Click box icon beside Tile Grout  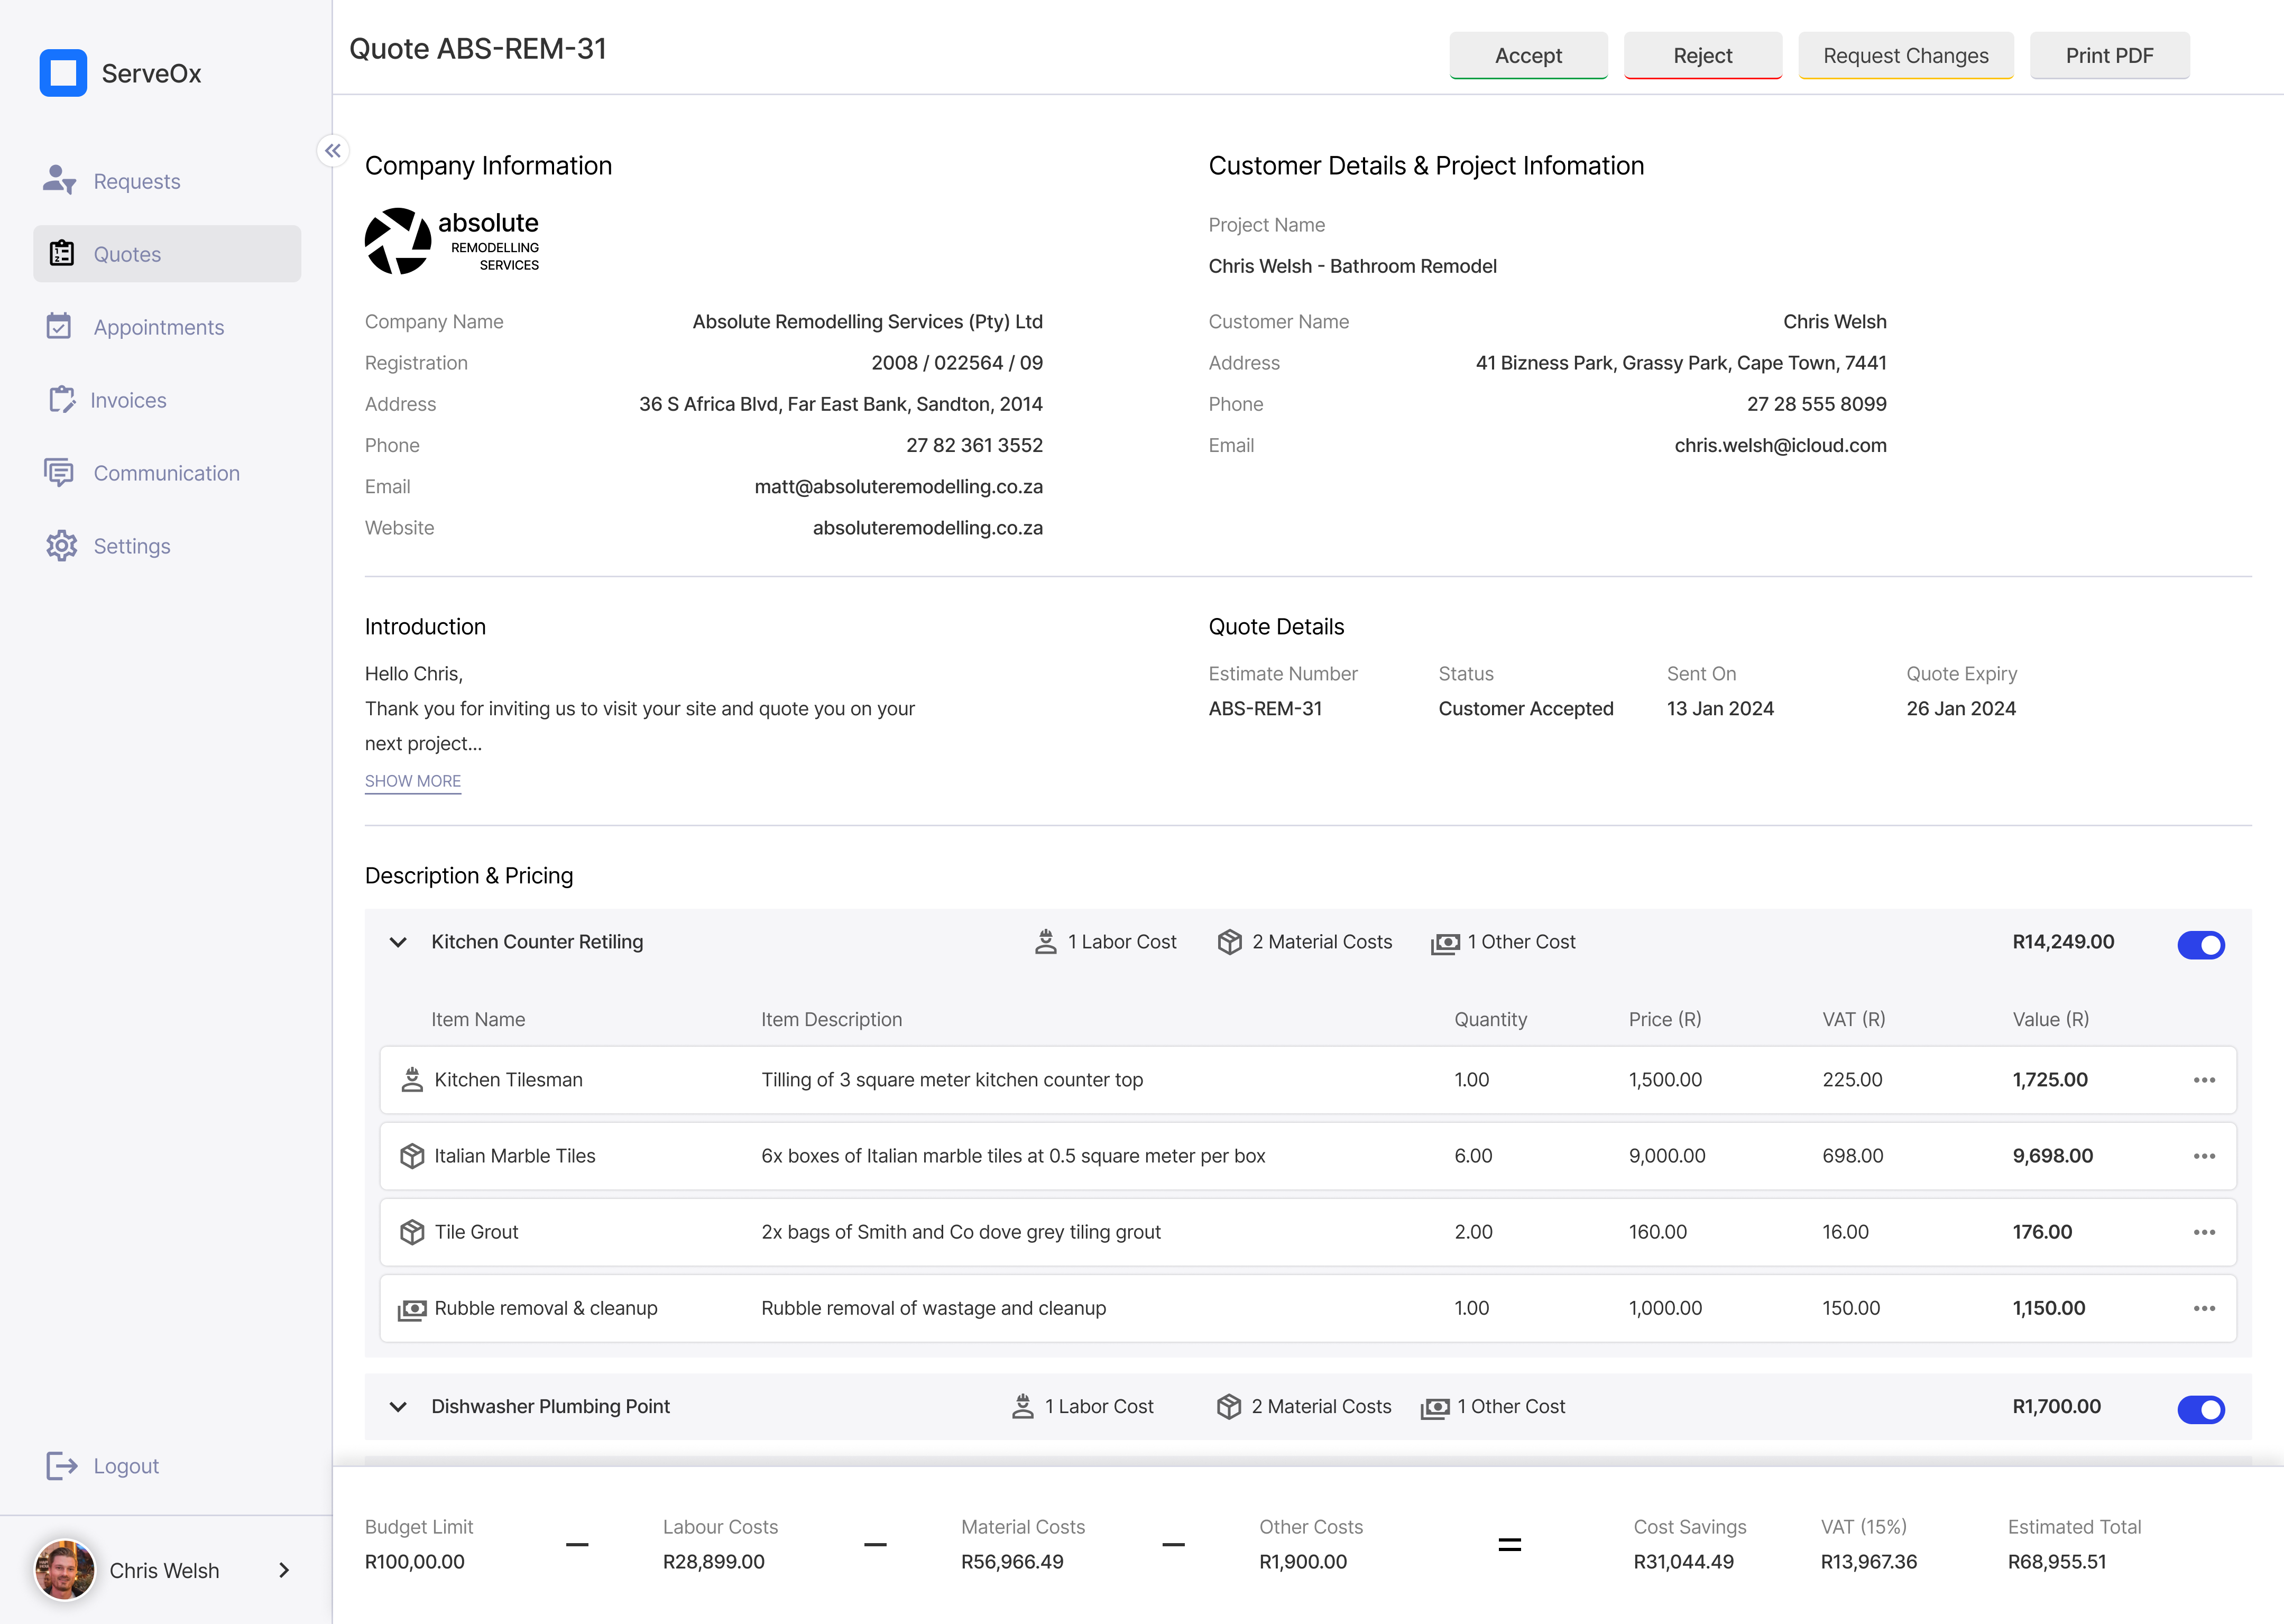click(x=412, y=1232)
